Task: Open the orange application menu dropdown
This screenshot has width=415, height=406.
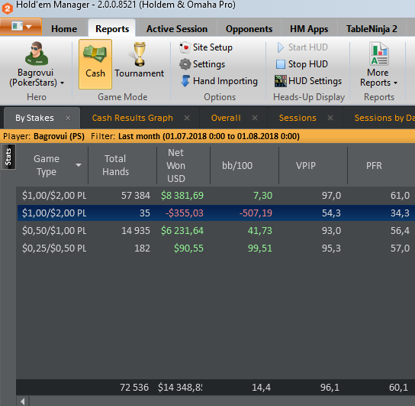Action: [x=21, y=27]
